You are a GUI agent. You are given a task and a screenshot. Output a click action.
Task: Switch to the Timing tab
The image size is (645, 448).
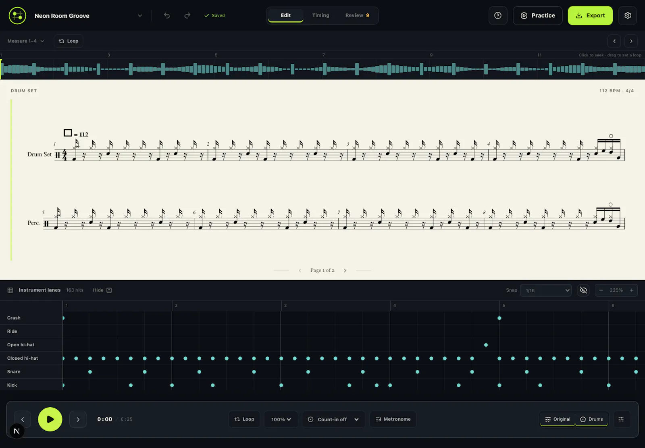point(320,15)
